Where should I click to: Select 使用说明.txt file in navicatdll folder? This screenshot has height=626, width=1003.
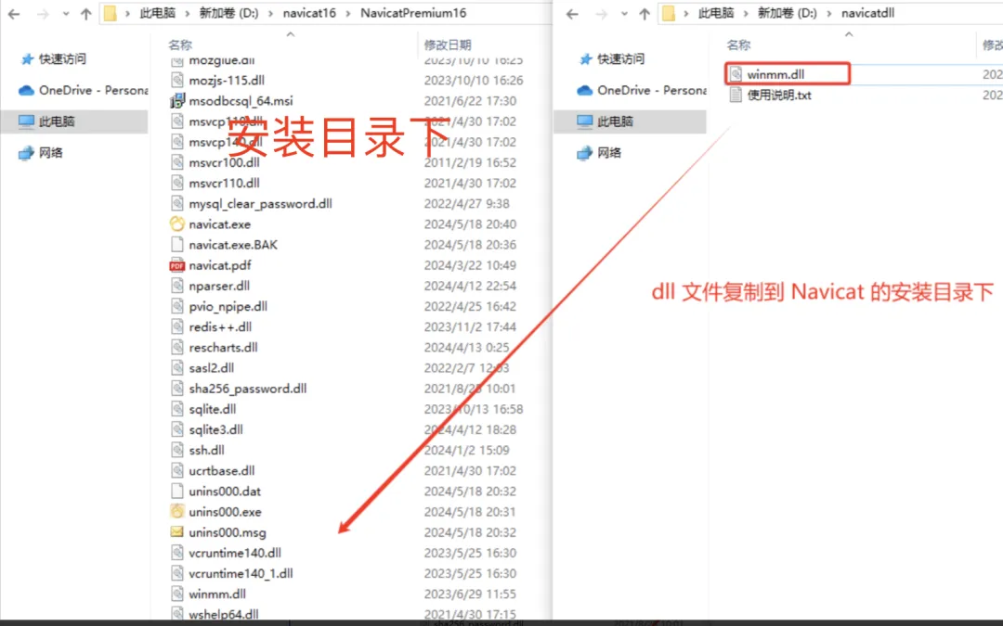point(779,96)
